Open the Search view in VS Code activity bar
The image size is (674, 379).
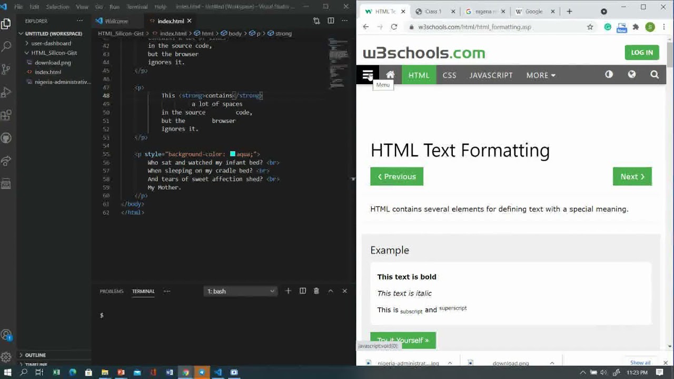[6, 46]
